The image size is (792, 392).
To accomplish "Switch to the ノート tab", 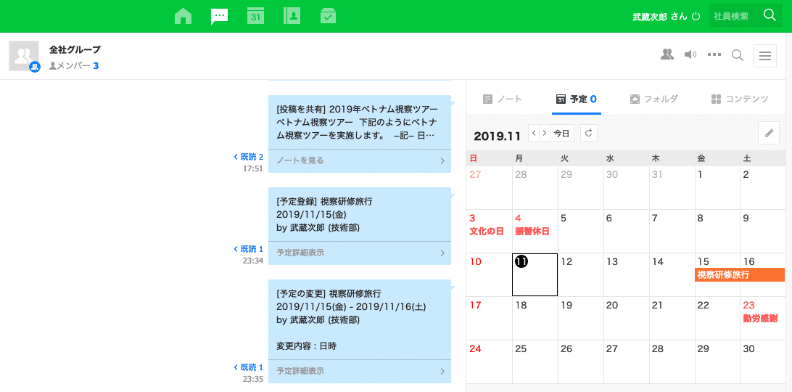I will point(503,99).
